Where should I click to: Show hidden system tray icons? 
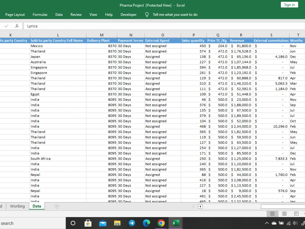pos(267,223)
